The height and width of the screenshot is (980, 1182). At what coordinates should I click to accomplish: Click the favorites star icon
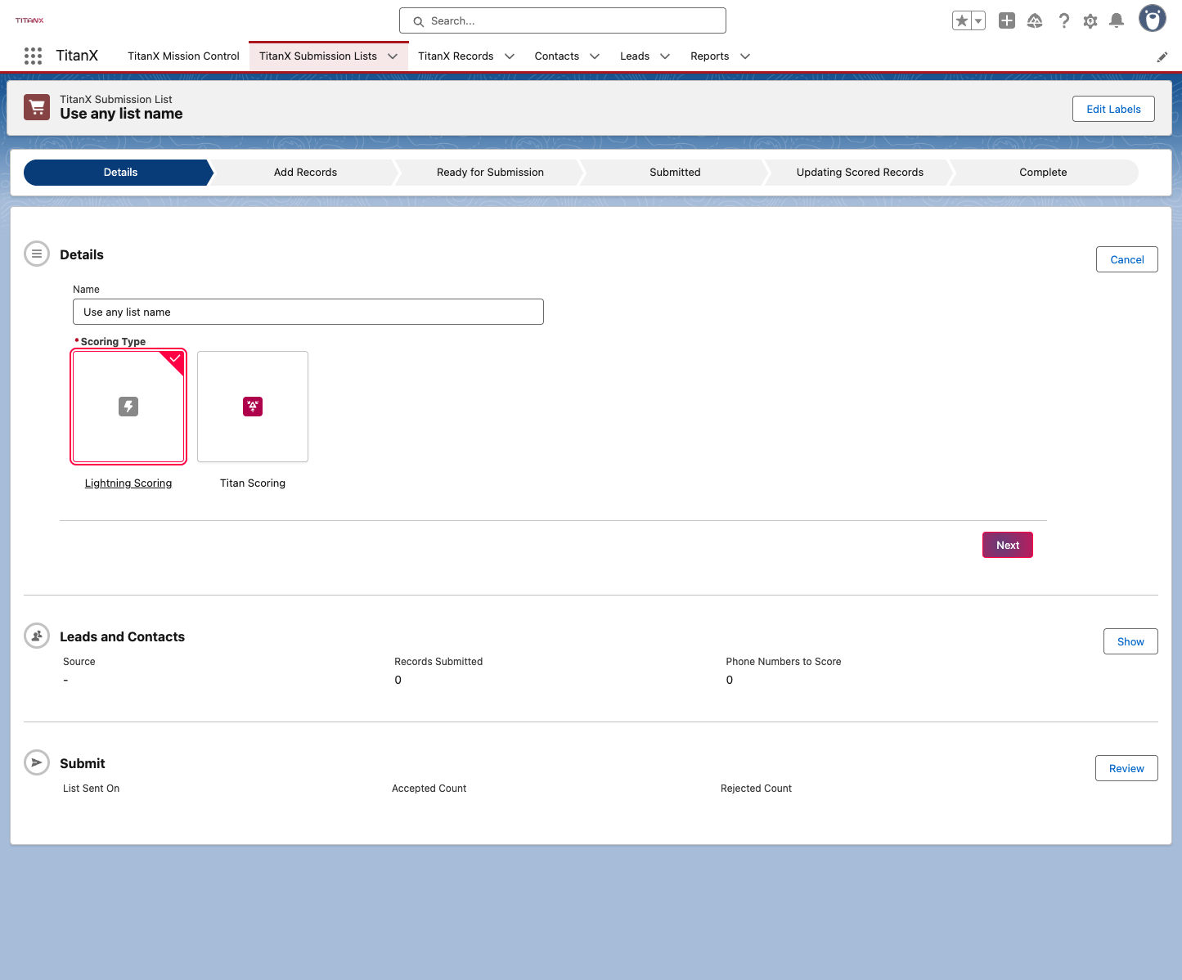(x=962, y=20)
